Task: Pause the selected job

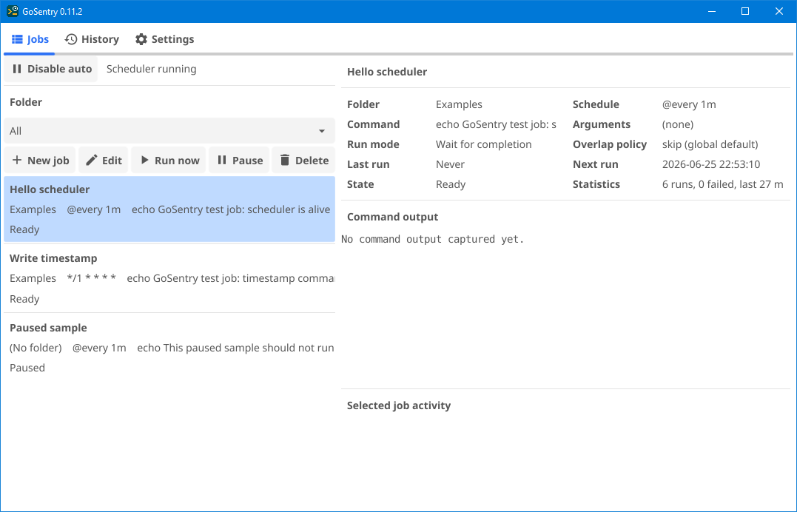Action: [x=240, y=160]
